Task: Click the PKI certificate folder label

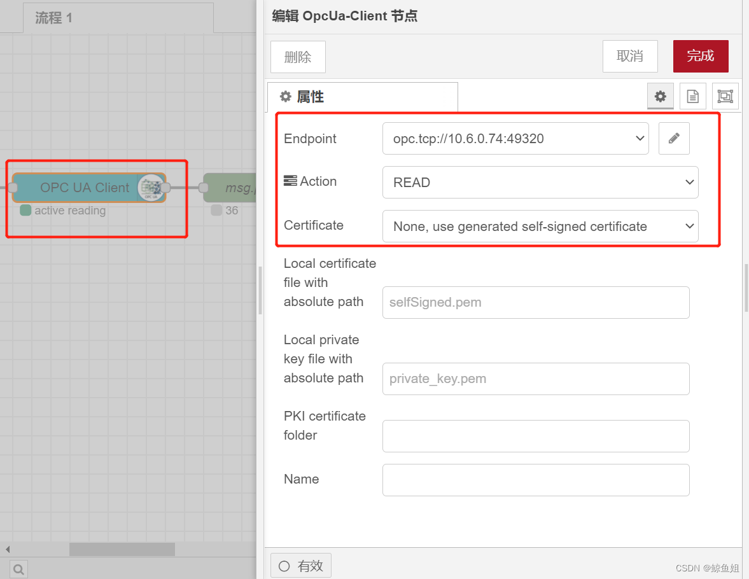Action: pos(325,426)
